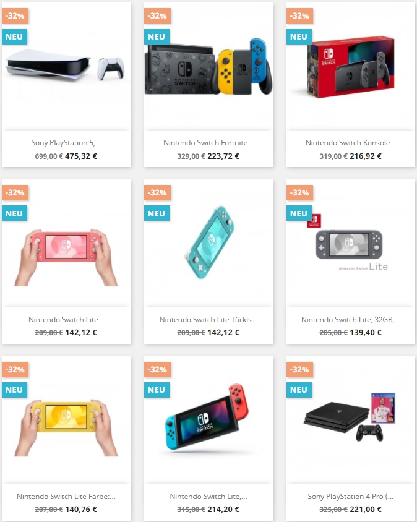The width and height of the screenshot is (417, 522).
Task: Click the 'Nintendo Switch Konsole...' product title
Action: click(351, 143)
